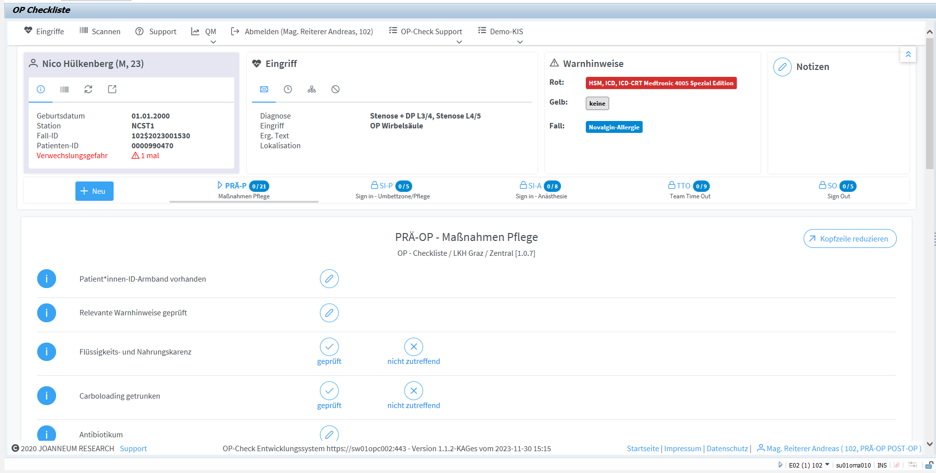
Task: Edit the Relevante Warnhinweise geprüft entry
Action: pyautogui.click(x=329, y=313)
